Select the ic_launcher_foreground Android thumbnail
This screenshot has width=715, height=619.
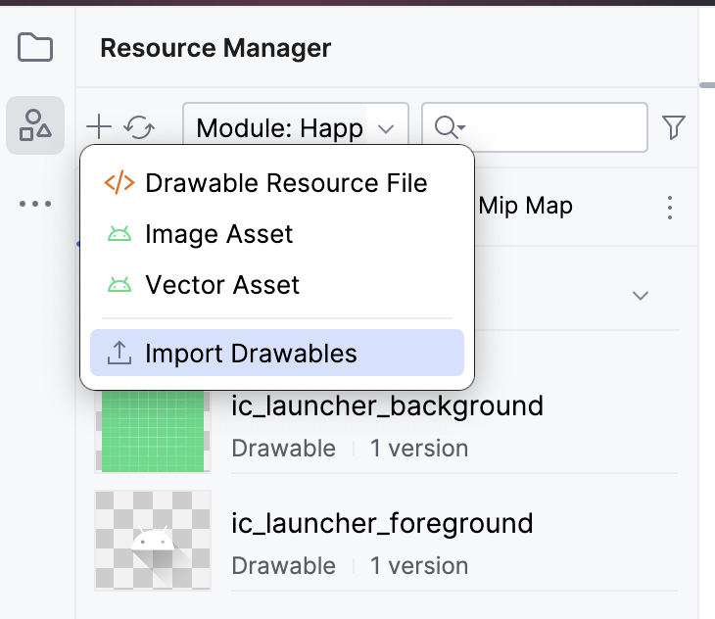pyautogui.click(x=153, y=541)
